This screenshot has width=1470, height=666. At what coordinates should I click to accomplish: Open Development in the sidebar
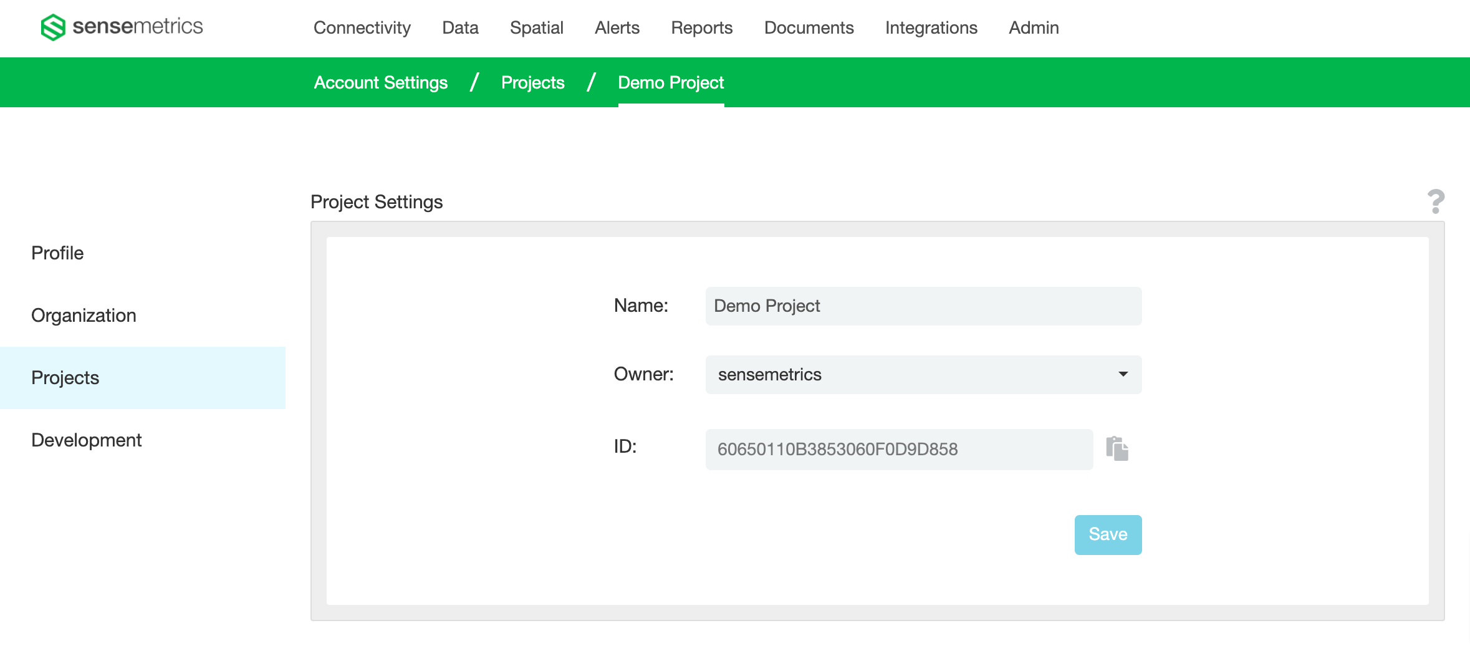[x=143, y=440]
